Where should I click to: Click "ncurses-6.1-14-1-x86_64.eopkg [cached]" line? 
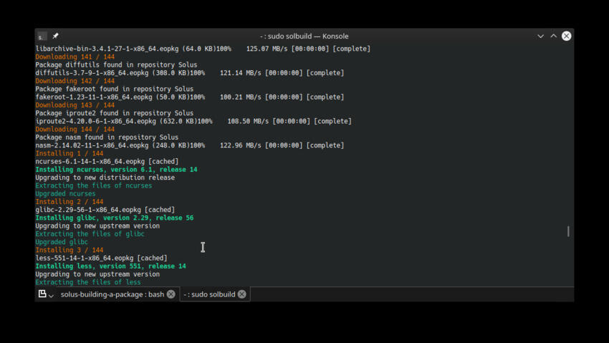coord(107,161)
